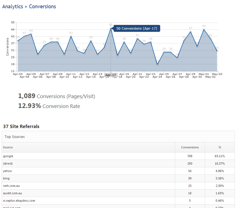Select the Apr-17 peak data point on chart

111,28
